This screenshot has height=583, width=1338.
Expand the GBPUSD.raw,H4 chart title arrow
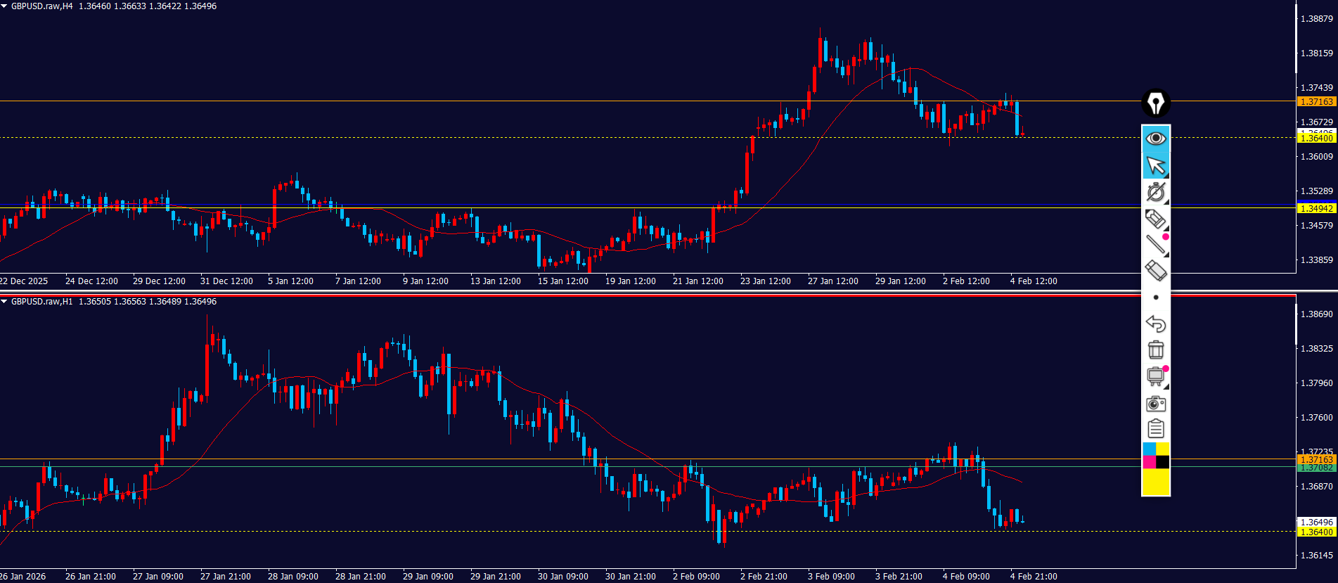coord(4,6)
